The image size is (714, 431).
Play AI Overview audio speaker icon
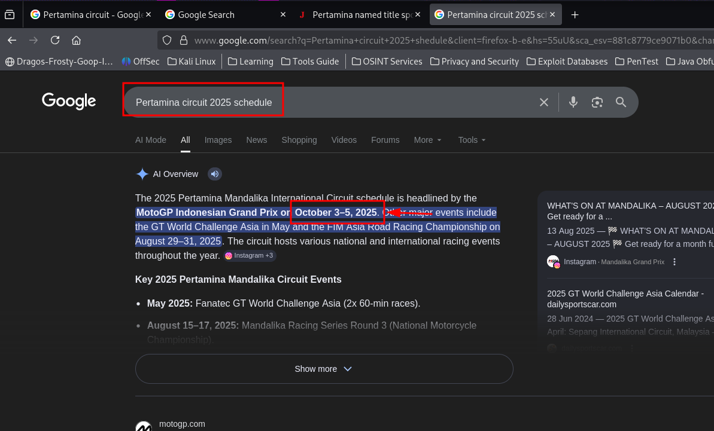tap(214, 174)
